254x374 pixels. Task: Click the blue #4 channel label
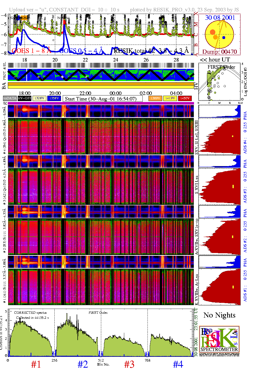[178, 364]
